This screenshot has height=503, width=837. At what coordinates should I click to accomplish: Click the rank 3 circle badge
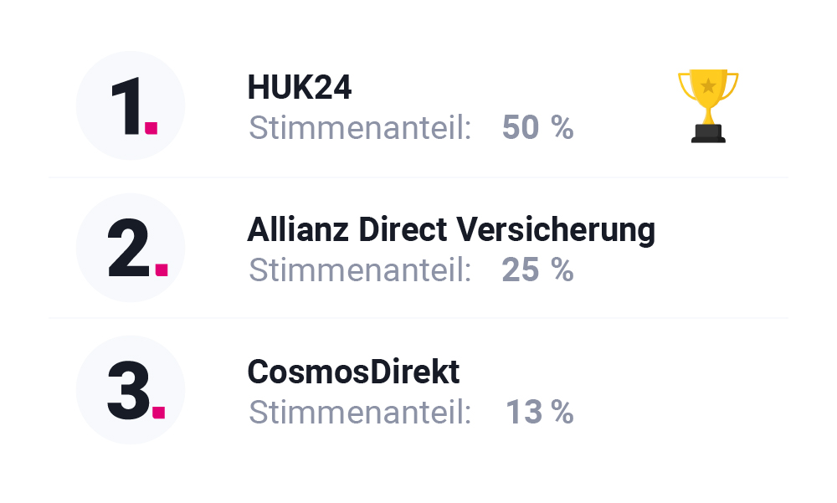coord(131,390)
